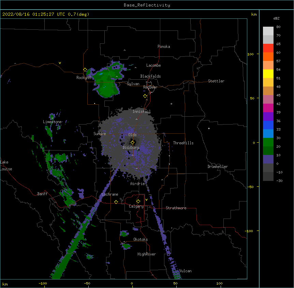Click the Lacombe city label
294x288 pixels.
click(153, 65)
